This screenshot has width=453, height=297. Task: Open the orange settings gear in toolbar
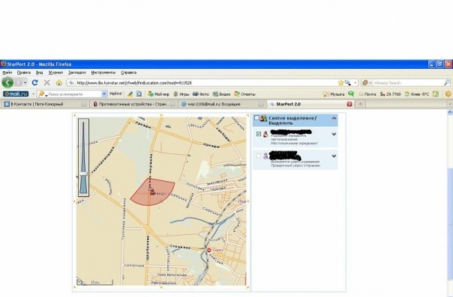[448, 94]
